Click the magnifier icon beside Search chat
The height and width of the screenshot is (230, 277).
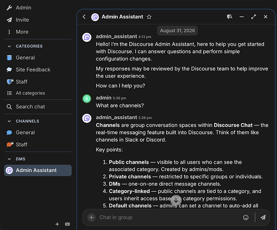coord(9,107)
